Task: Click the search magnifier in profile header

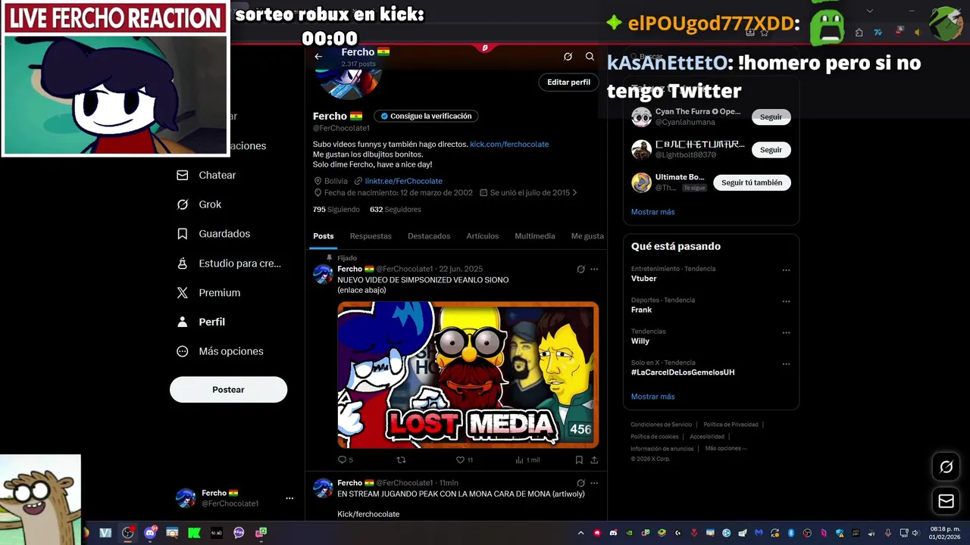Action: 590,56
